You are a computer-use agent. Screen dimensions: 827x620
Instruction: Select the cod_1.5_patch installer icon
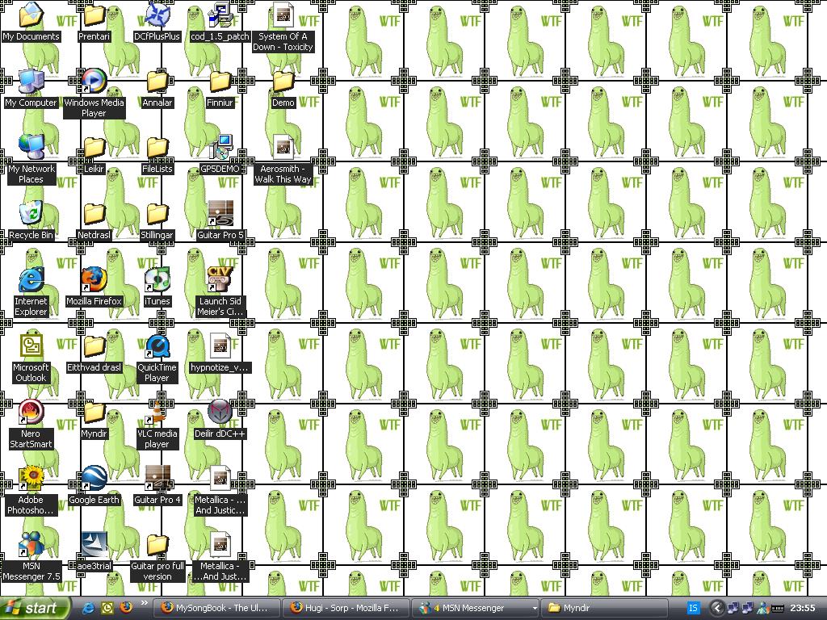click(x=220, y=21)
